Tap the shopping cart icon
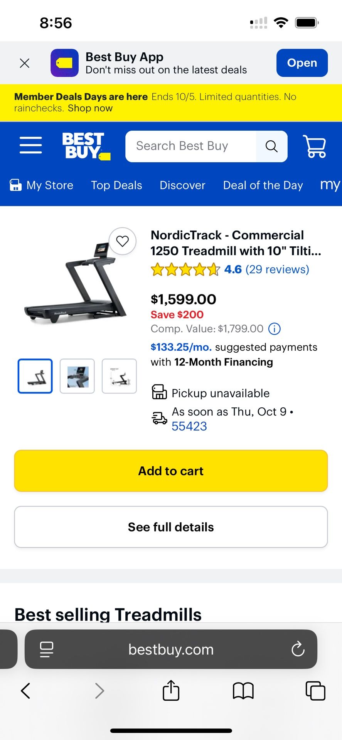The width and height of the screenshot is (342, 740). [315, 146]
